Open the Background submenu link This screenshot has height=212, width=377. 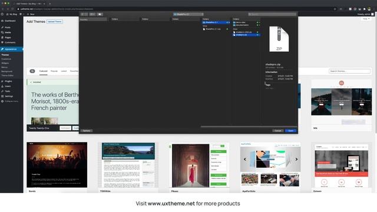coord(7,71)
